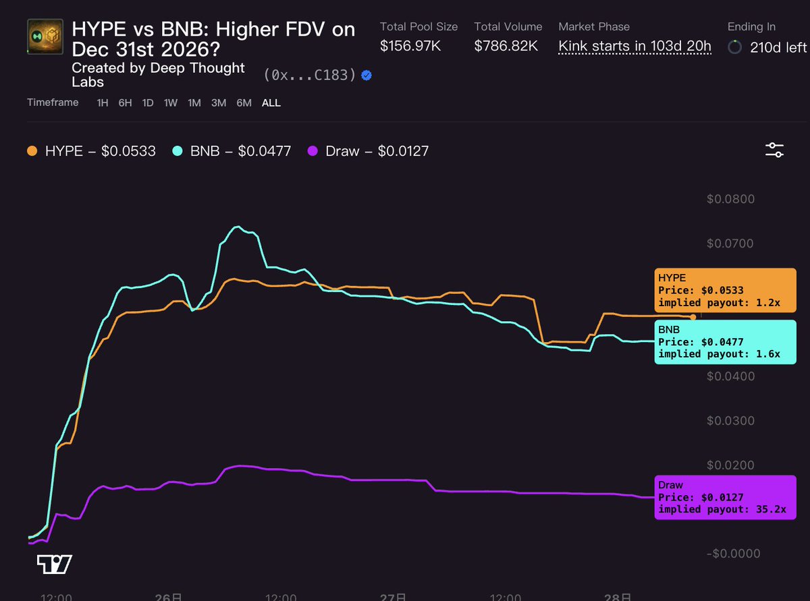Toggle the Draw series in legend
The image size is (810, 601).
[368, 150]
